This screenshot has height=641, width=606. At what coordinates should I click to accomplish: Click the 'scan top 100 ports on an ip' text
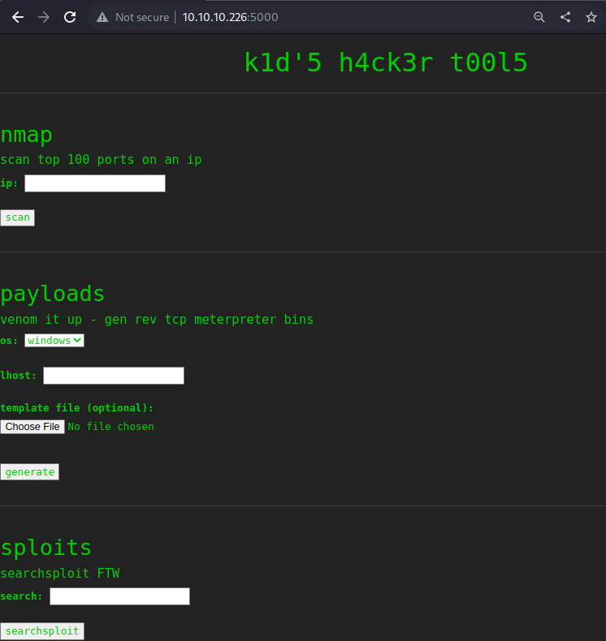coord(101,159)
